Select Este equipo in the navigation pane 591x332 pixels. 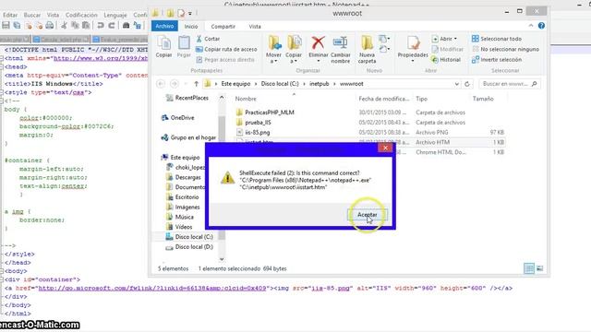(185, 158)
